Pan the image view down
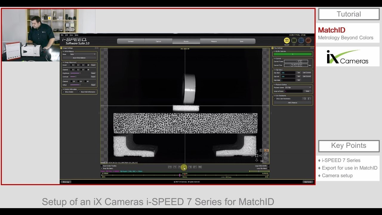This screenshot has height=215, width=382. point(257,160)
